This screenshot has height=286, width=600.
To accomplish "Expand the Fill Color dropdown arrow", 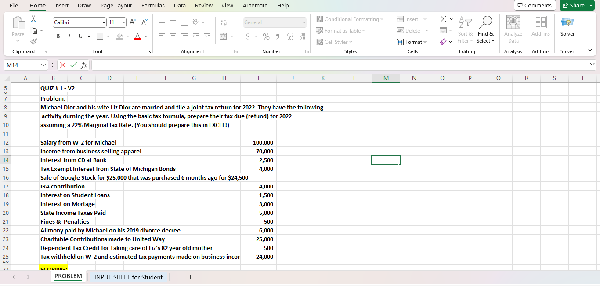I will tap(127, 36).
